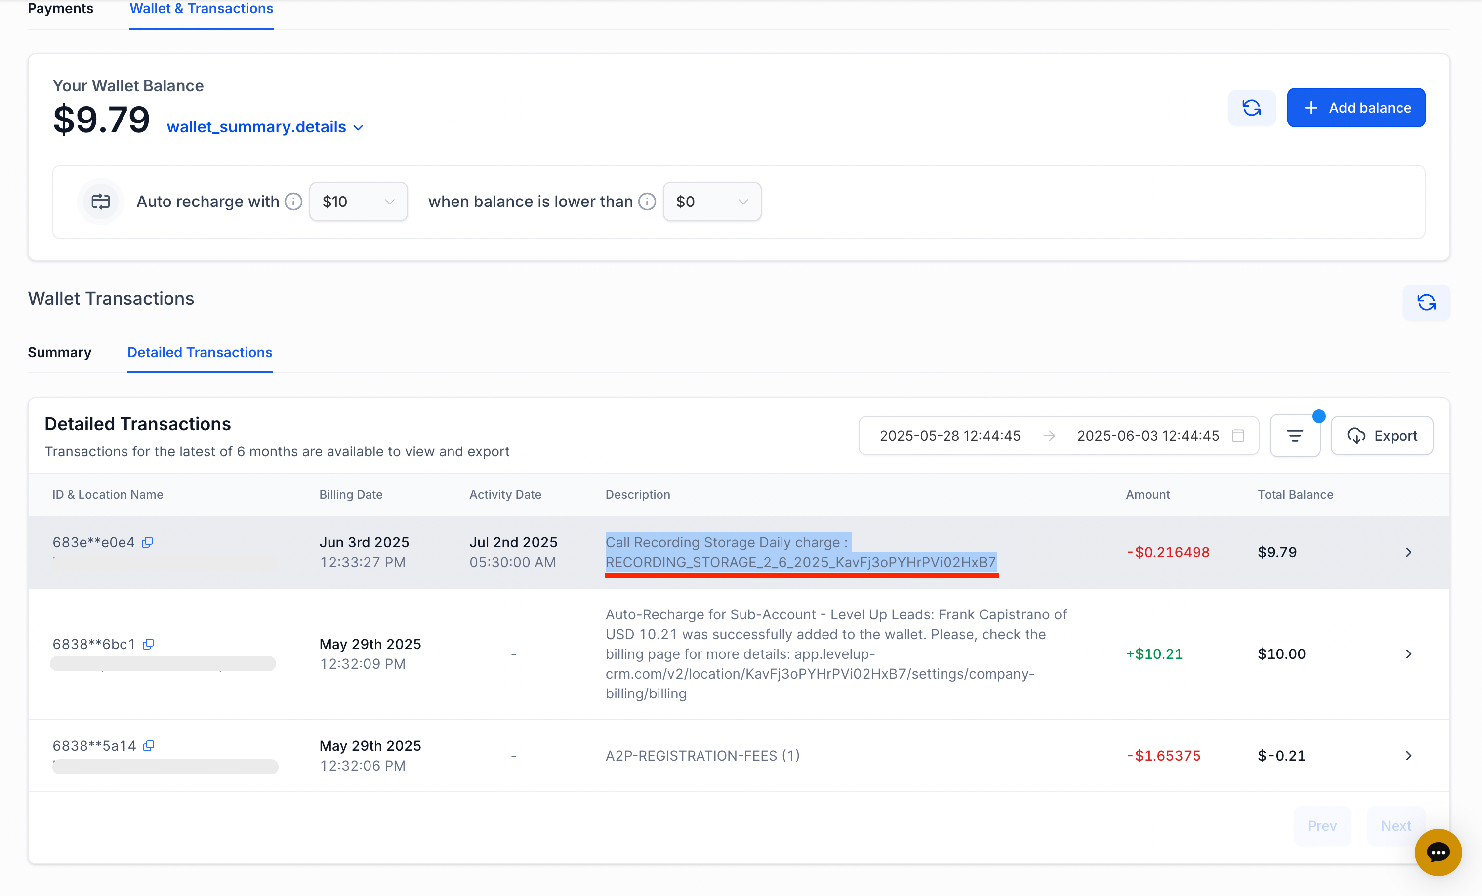
Task: Switch to the Summary tab
Action: 60,352
